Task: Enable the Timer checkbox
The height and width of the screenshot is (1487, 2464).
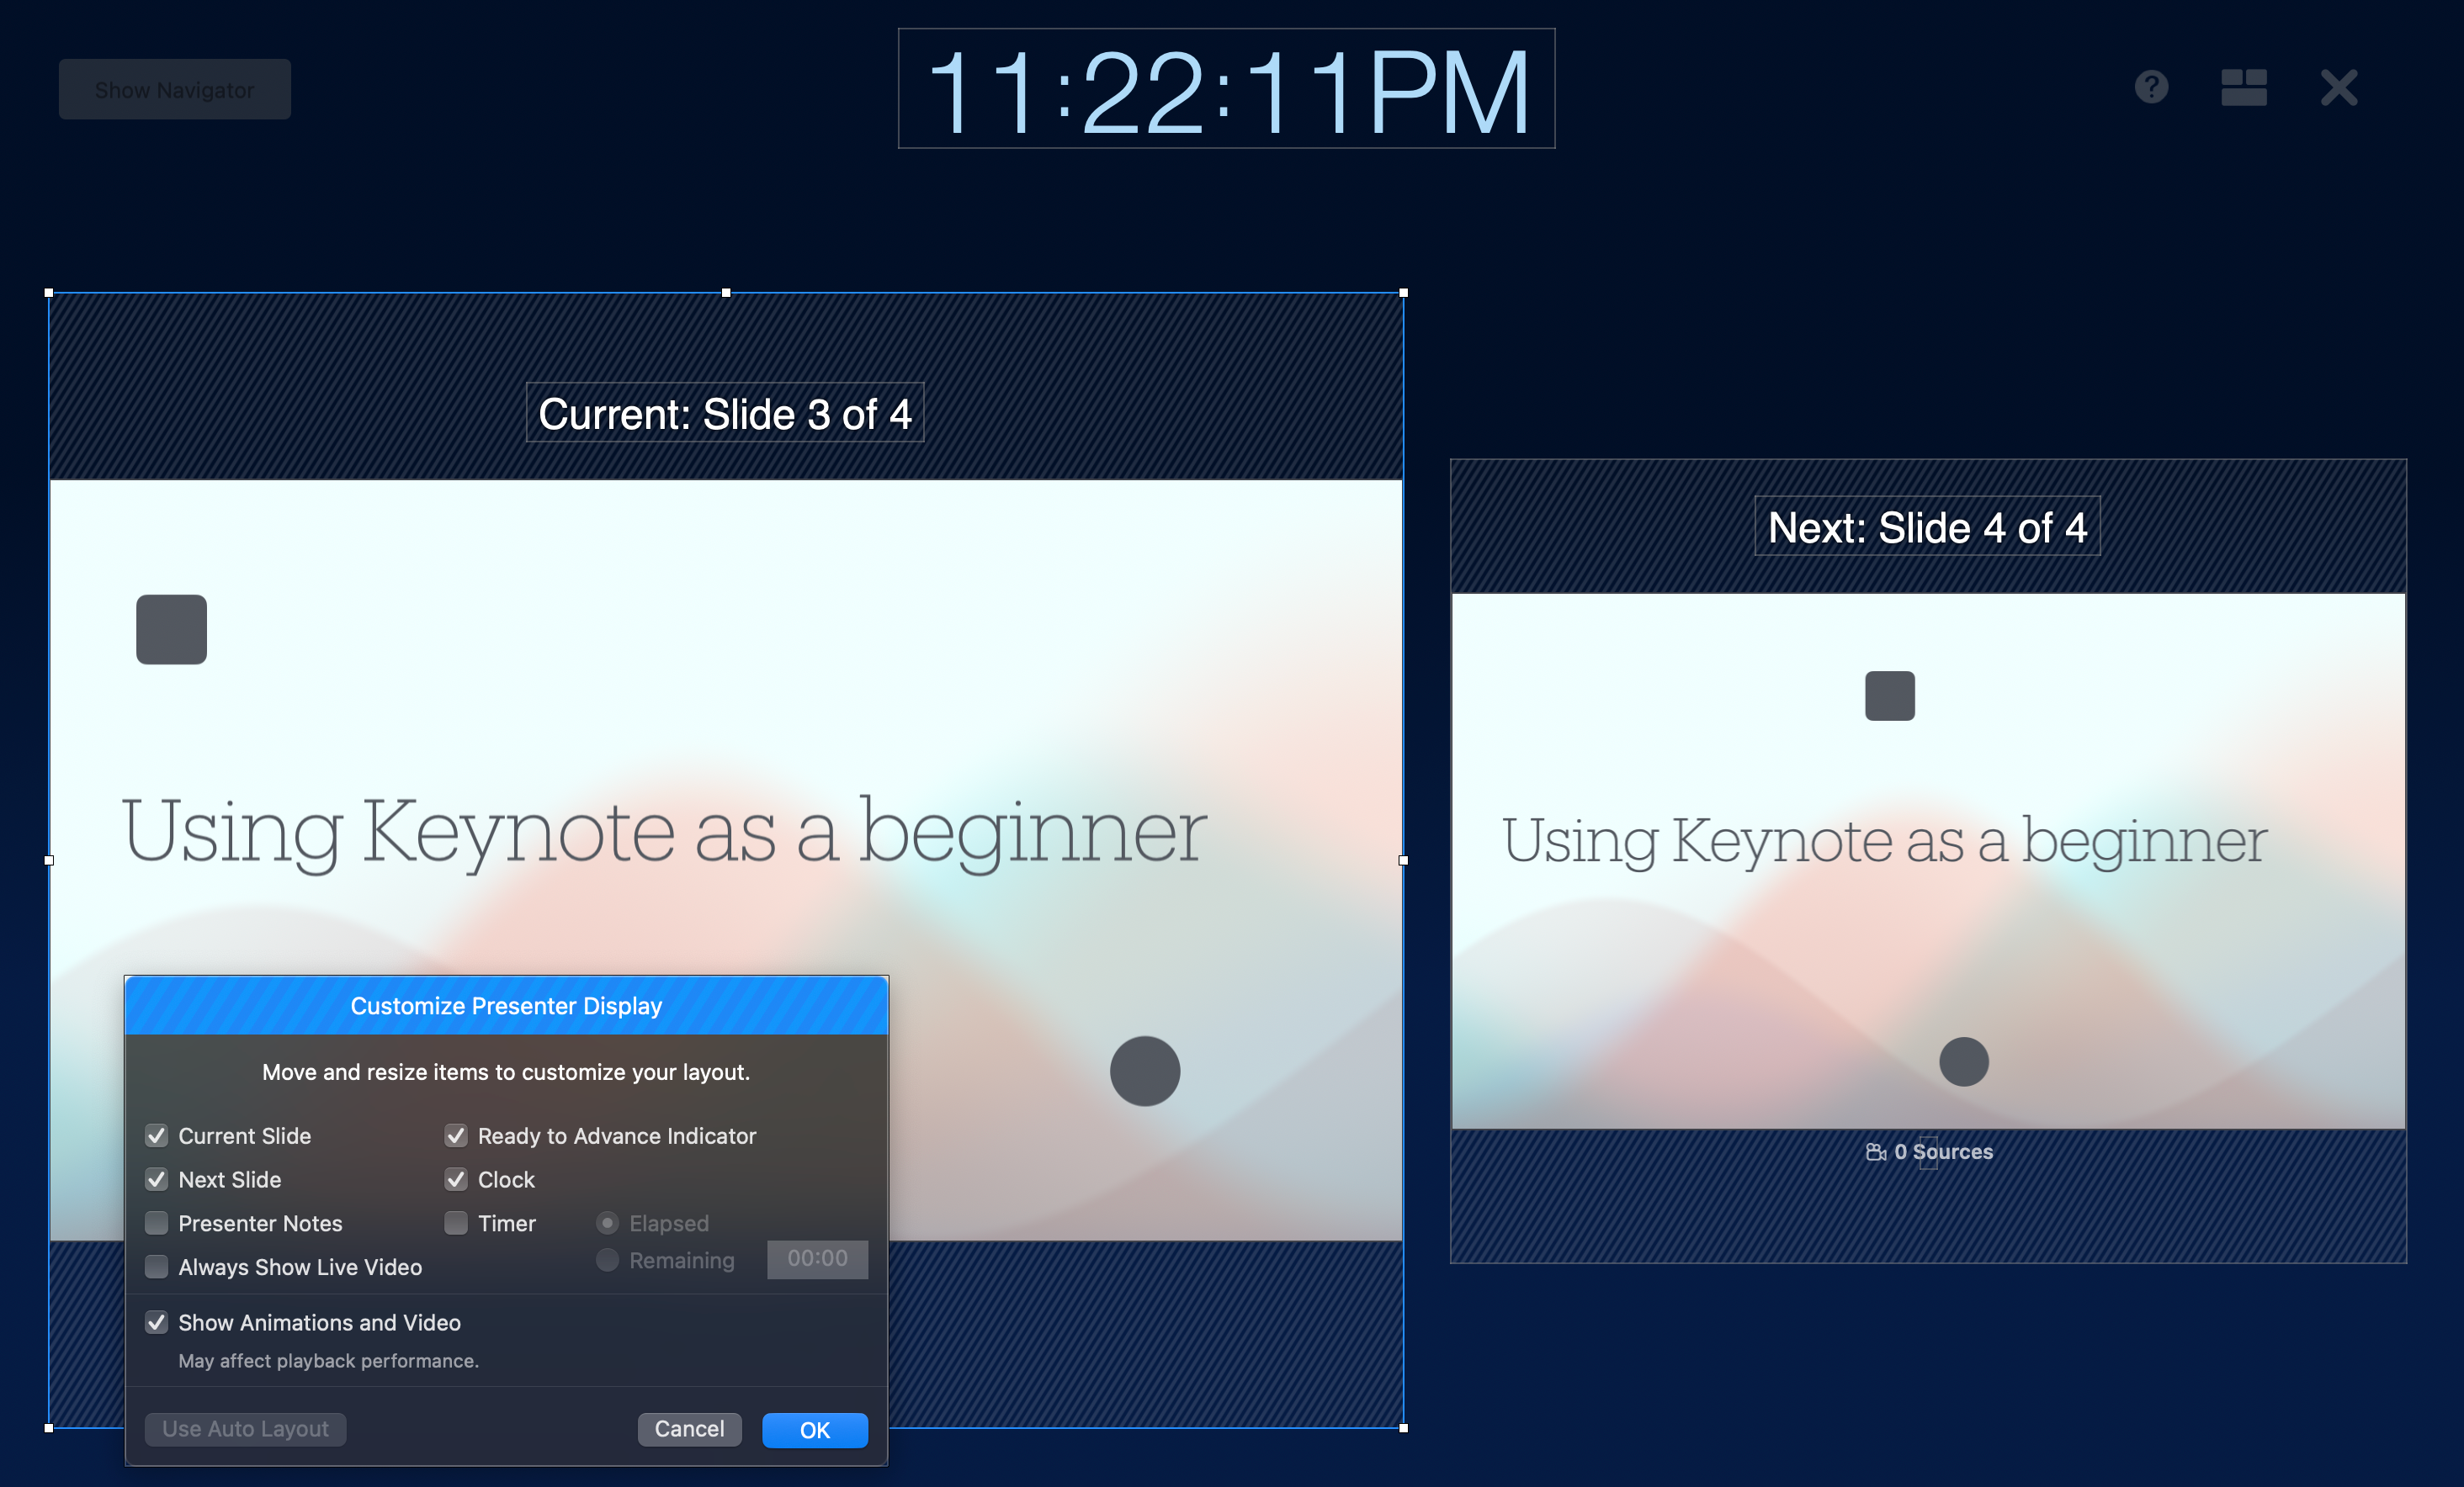Action: pyautogui.click(x=457, y=1222)
